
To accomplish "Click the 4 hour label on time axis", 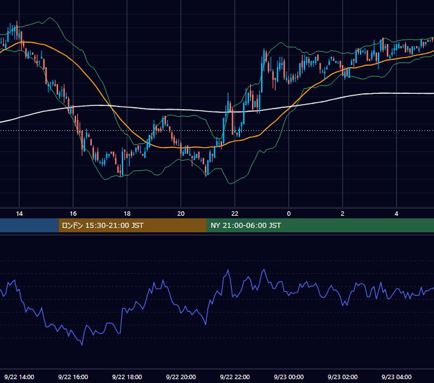I will point(396,214).
